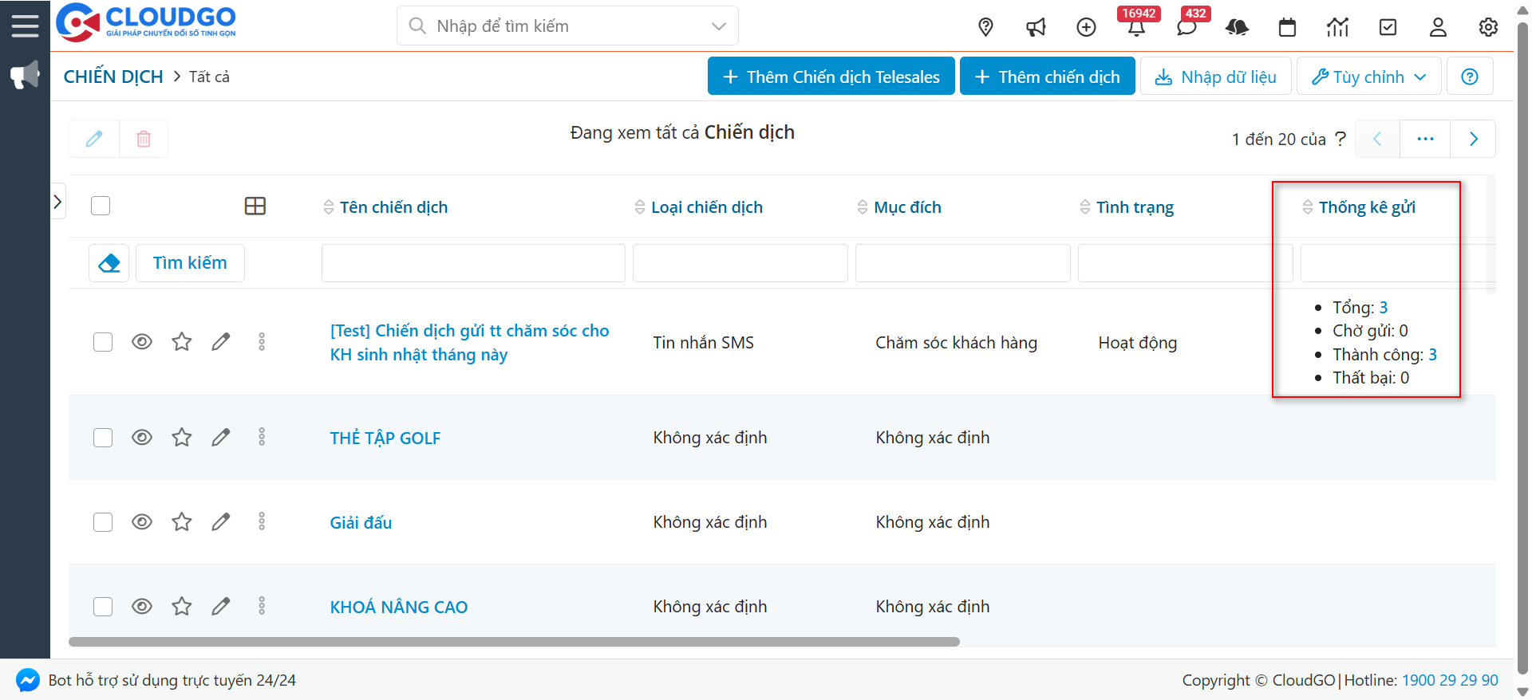
Task: Star the THẺ TẬP GOLF campaign
Action: (182, 438)
